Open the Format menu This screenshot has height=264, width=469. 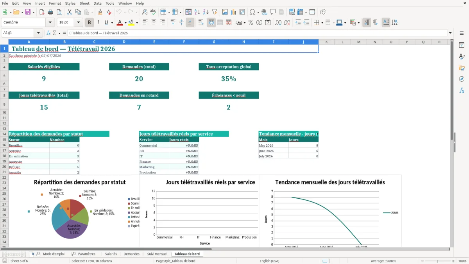(x=55, y=3)
